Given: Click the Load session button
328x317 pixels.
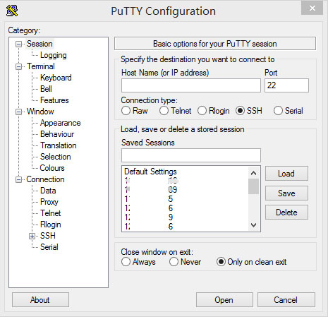Looking at the screenshot, I should coord(286,174).
